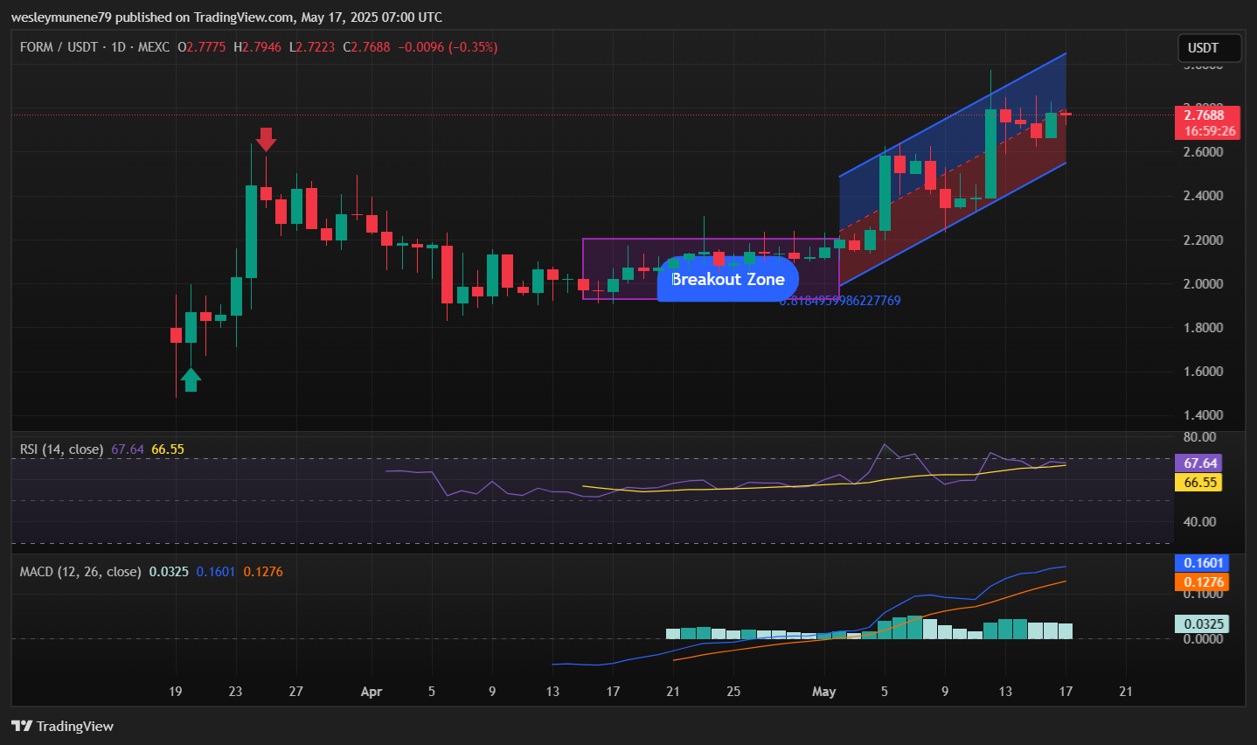Click the 2.0000 price axis label
Screen dimensions: 1257x745
pos(1203,284)
